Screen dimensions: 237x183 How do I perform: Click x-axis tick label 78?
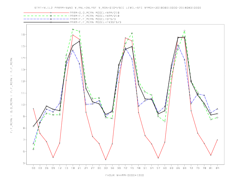204,168
